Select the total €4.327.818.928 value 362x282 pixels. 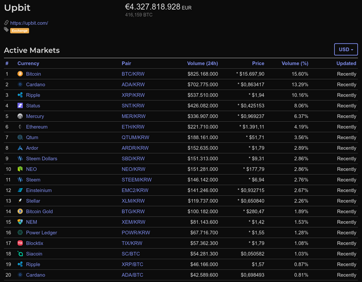tap(153, 7)
